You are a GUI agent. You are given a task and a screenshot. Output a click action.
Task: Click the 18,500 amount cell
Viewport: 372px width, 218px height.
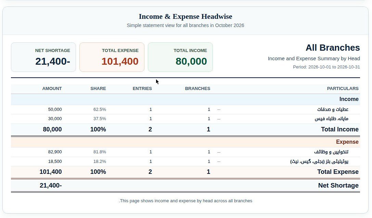click(55, 161)
